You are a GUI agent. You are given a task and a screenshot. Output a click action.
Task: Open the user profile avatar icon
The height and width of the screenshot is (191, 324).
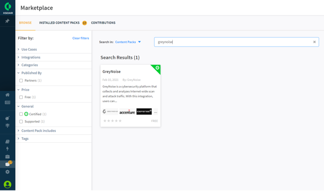click(7, 184)
